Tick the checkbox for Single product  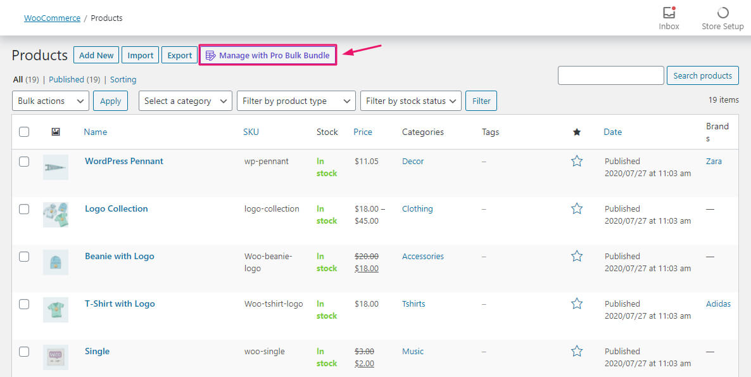click(x=24, y=352)
